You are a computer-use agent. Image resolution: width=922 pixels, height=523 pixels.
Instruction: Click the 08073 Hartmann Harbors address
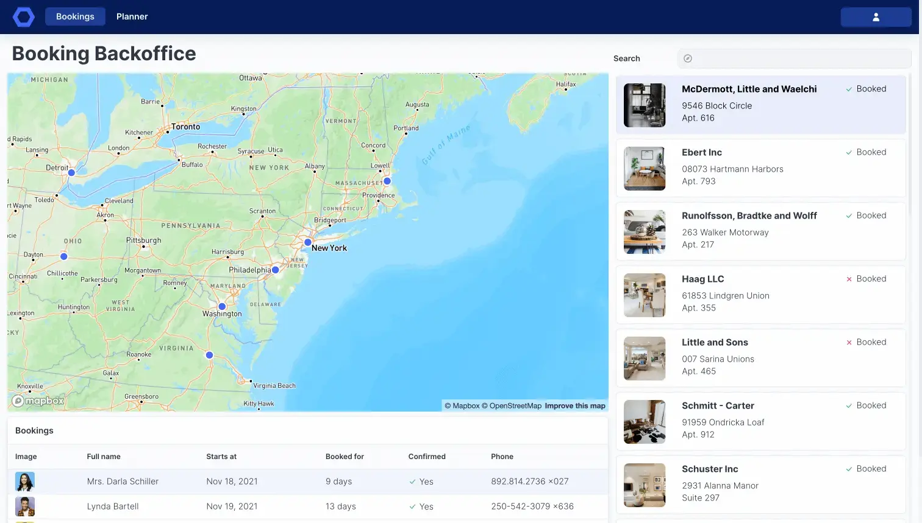(732, 169)
